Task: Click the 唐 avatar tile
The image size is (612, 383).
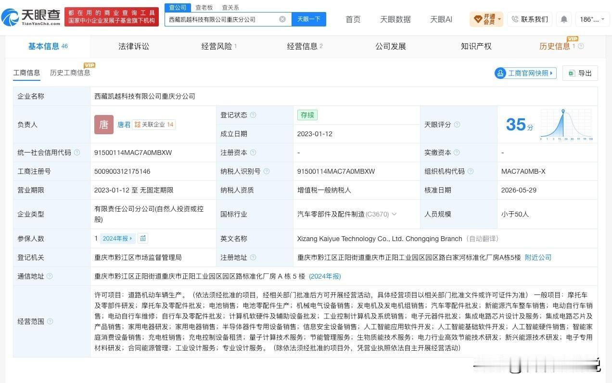Action: [x=104, y=125]
